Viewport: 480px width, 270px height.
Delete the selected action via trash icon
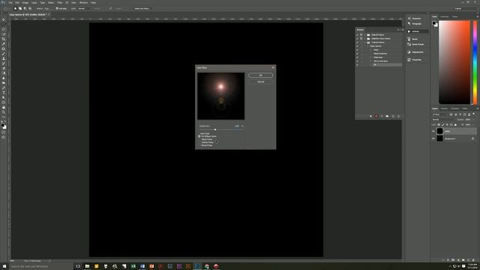click(398, 116)
